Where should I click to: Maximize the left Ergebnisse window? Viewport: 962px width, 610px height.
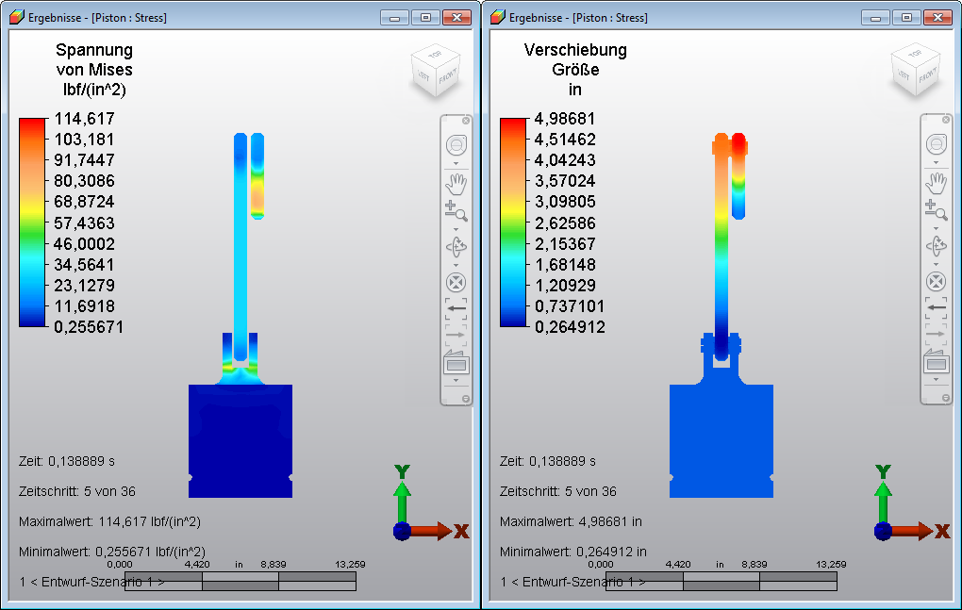coord(425,17)
